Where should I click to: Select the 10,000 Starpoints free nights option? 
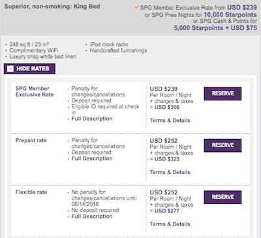point(230,15)
